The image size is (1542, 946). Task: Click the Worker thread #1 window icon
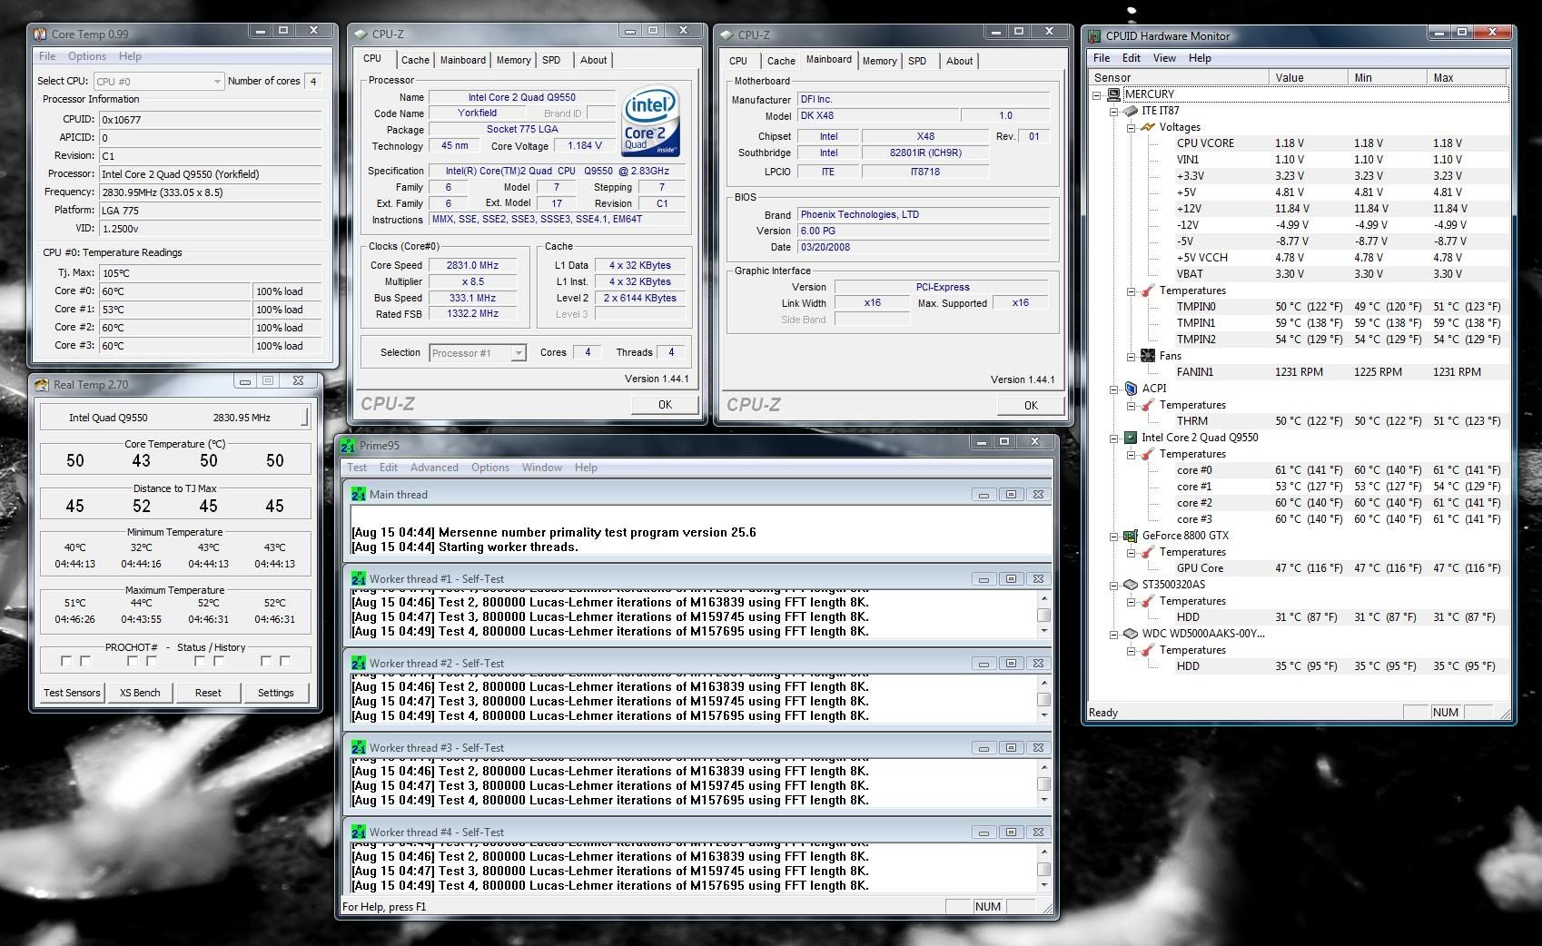[x=359, y=579]
